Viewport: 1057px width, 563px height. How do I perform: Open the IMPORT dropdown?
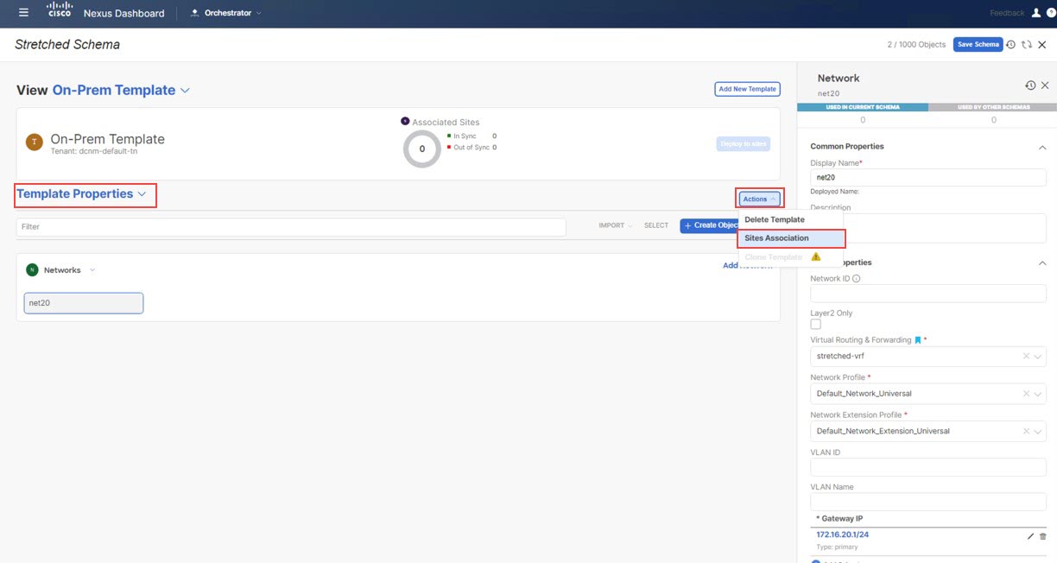tap(616, 226)
